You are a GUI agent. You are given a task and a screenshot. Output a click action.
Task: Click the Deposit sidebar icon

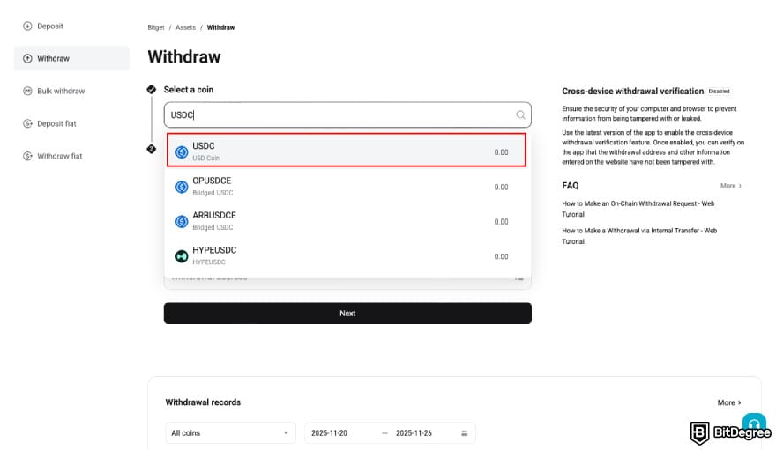coord(27,26)
